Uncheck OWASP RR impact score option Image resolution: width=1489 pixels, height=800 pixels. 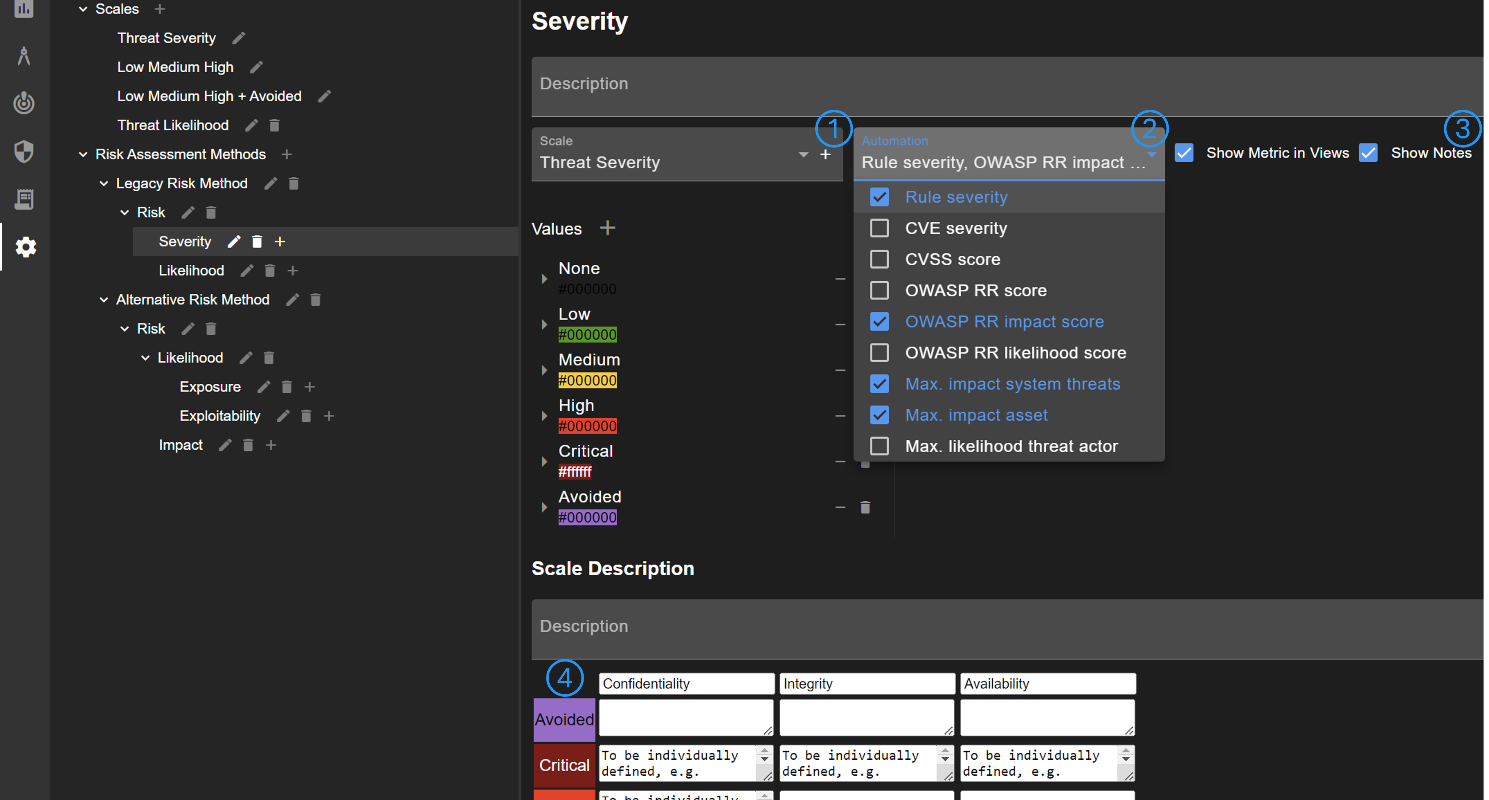[880, 321]
